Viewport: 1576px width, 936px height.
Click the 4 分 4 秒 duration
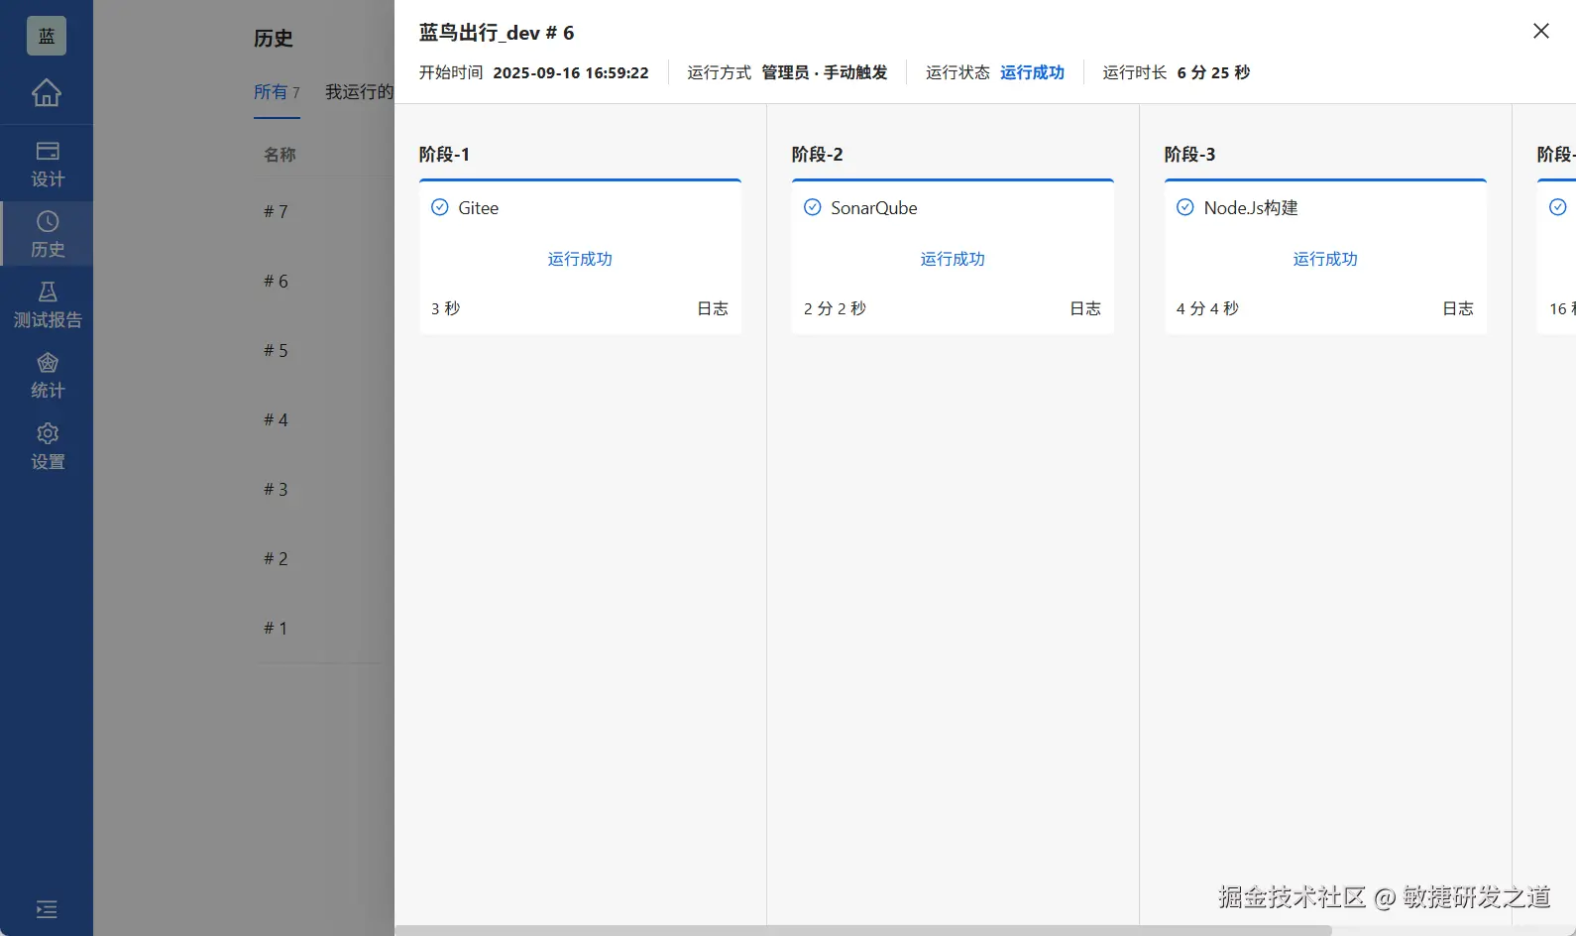(1207, 308)
